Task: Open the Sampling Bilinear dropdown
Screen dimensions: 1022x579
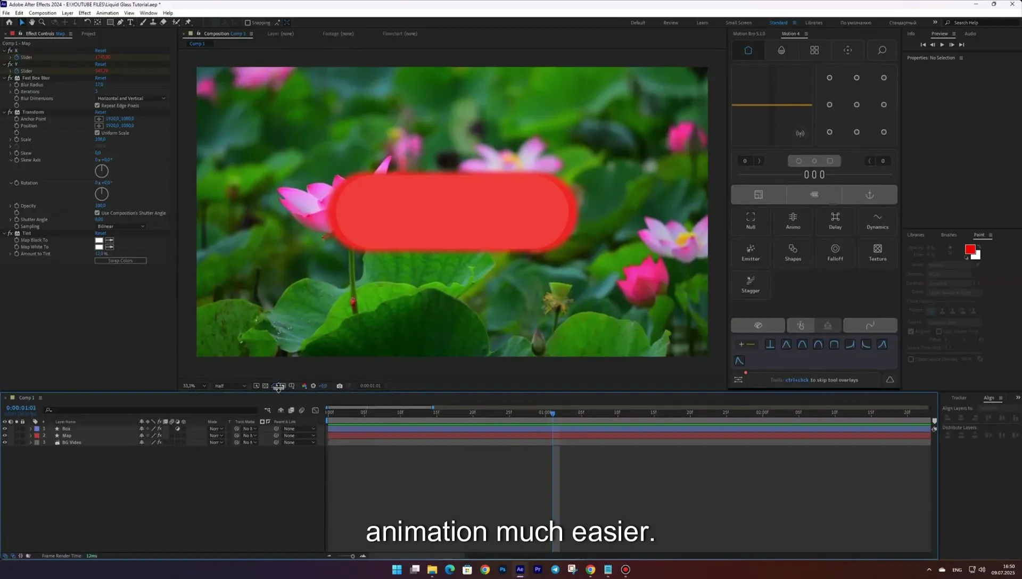Action: [120, 227]
